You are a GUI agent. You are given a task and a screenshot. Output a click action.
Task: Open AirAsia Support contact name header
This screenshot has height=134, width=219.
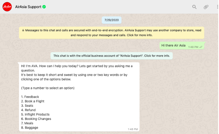click(x=28, y=7)
